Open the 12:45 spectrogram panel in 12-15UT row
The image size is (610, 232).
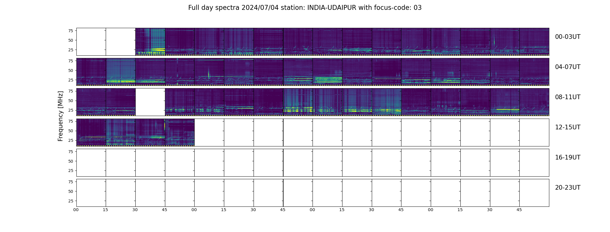(x=180, y=132)
